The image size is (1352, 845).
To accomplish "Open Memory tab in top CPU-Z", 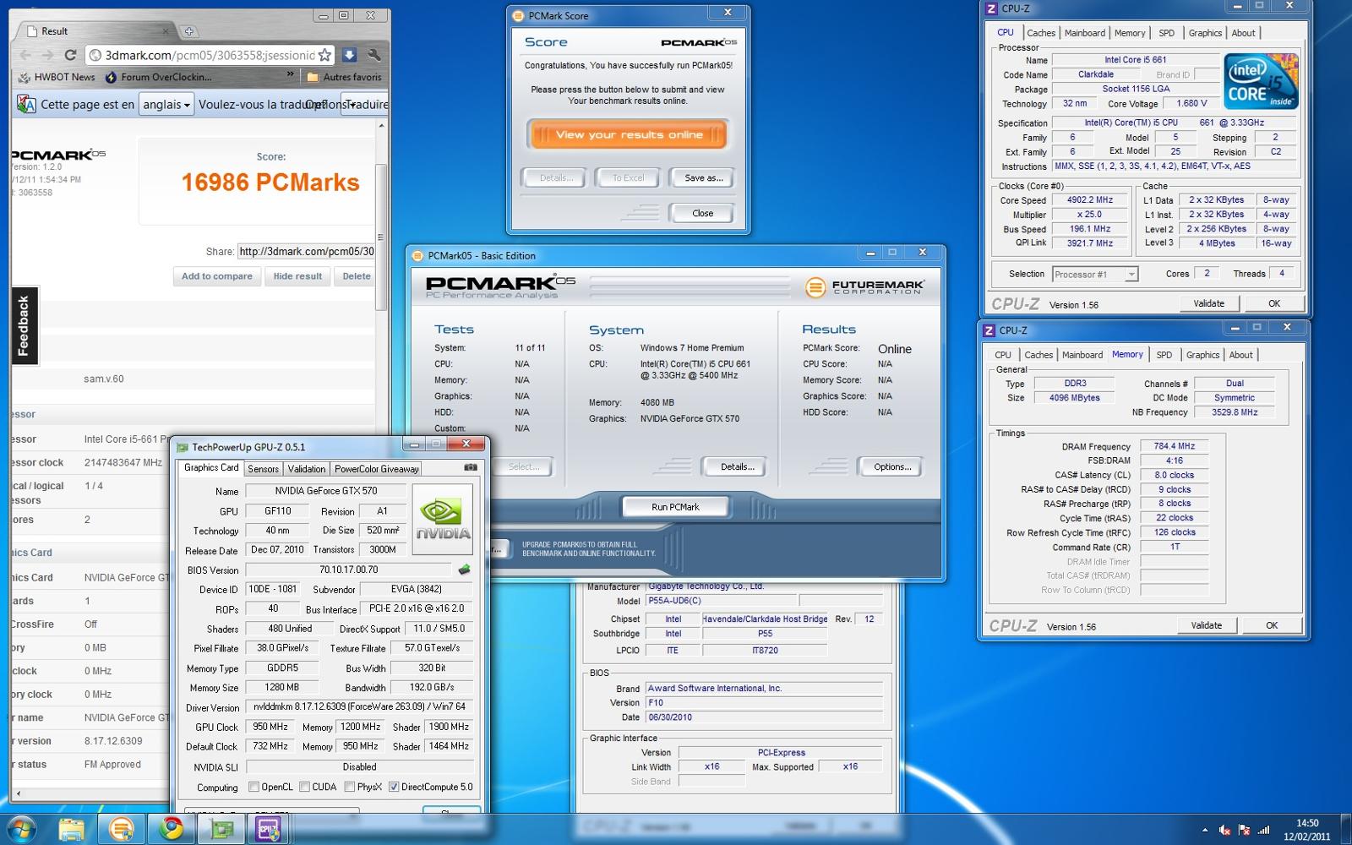I will [1130, 33].
